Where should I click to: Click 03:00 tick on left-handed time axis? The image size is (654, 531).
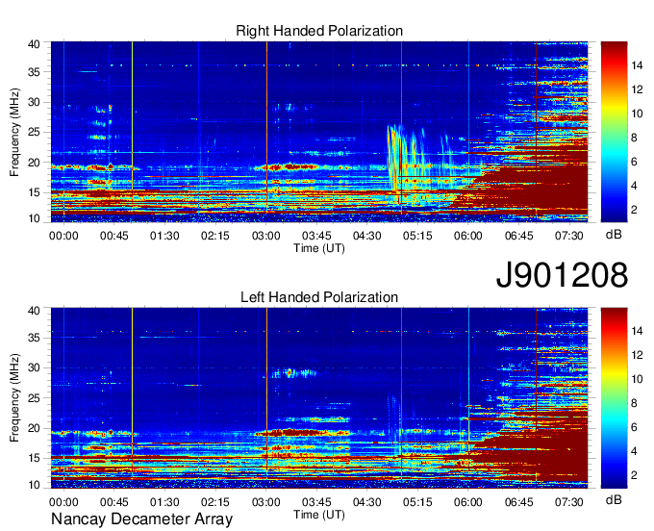[x=266, y=502]
